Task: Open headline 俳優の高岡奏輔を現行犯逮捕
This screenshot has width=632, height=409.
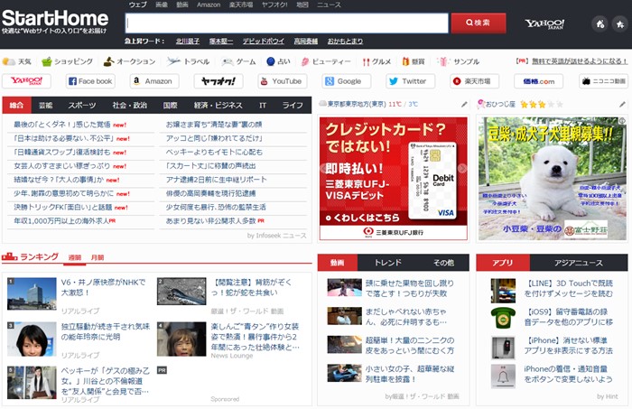Action: click(210, 193)
